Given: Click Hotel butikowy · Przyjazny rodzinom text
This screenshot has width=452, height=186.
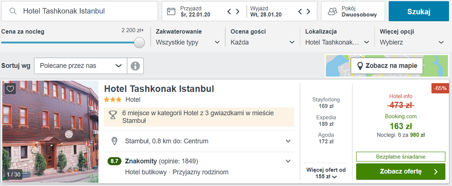Looking at the screenshot, I should 177,172.
